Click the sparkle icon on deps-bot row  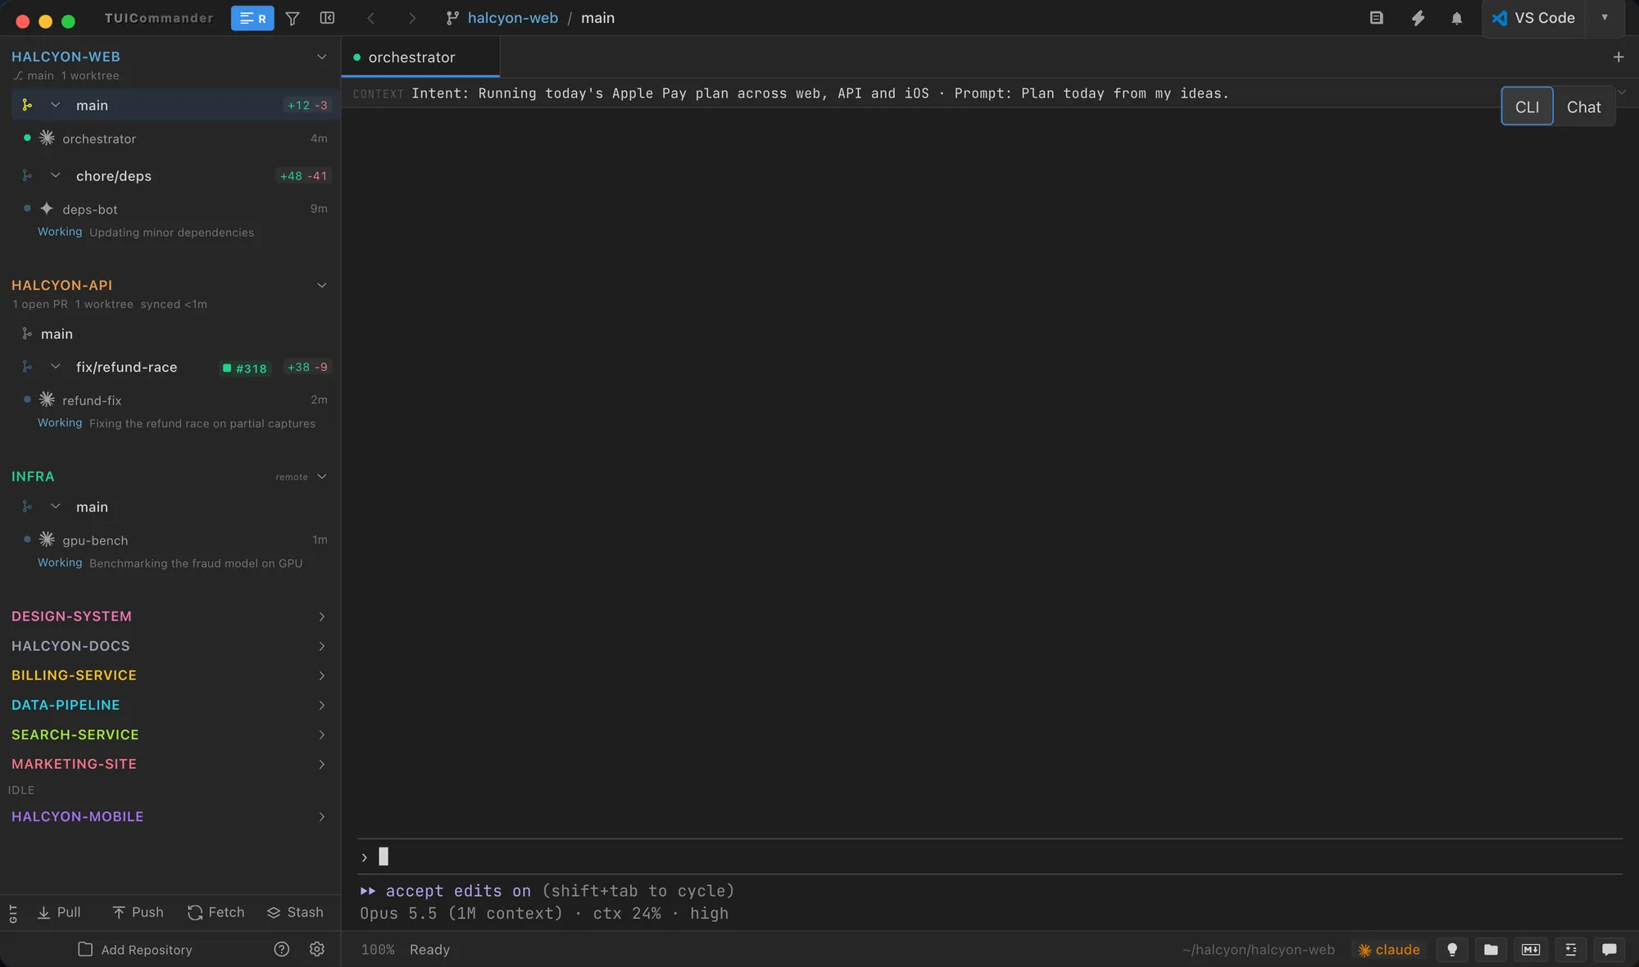coord(47,209)
